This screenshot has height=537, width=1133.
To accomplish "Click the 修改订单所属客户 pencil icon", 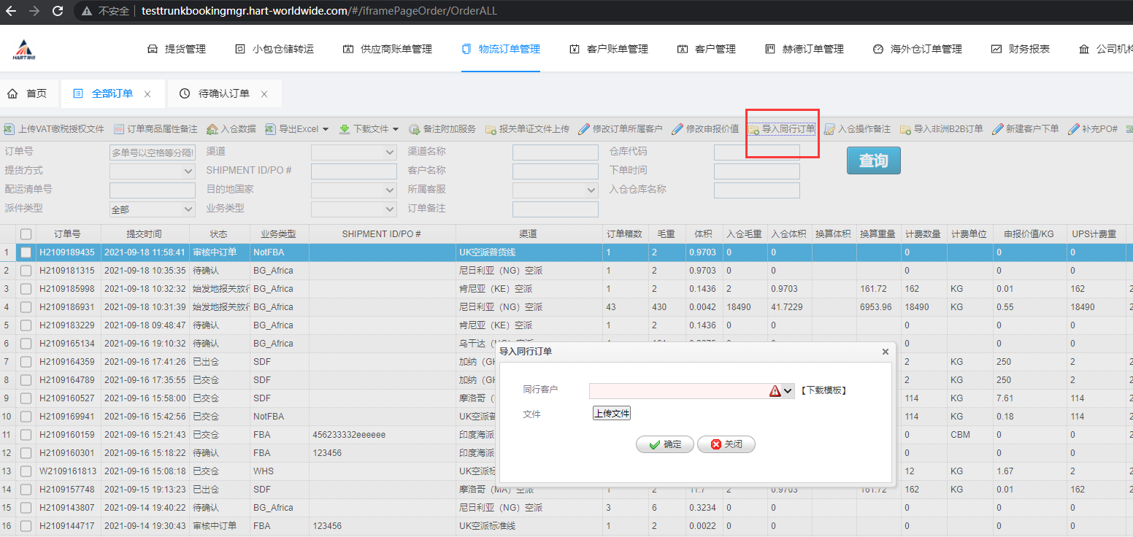I will 584,129.
